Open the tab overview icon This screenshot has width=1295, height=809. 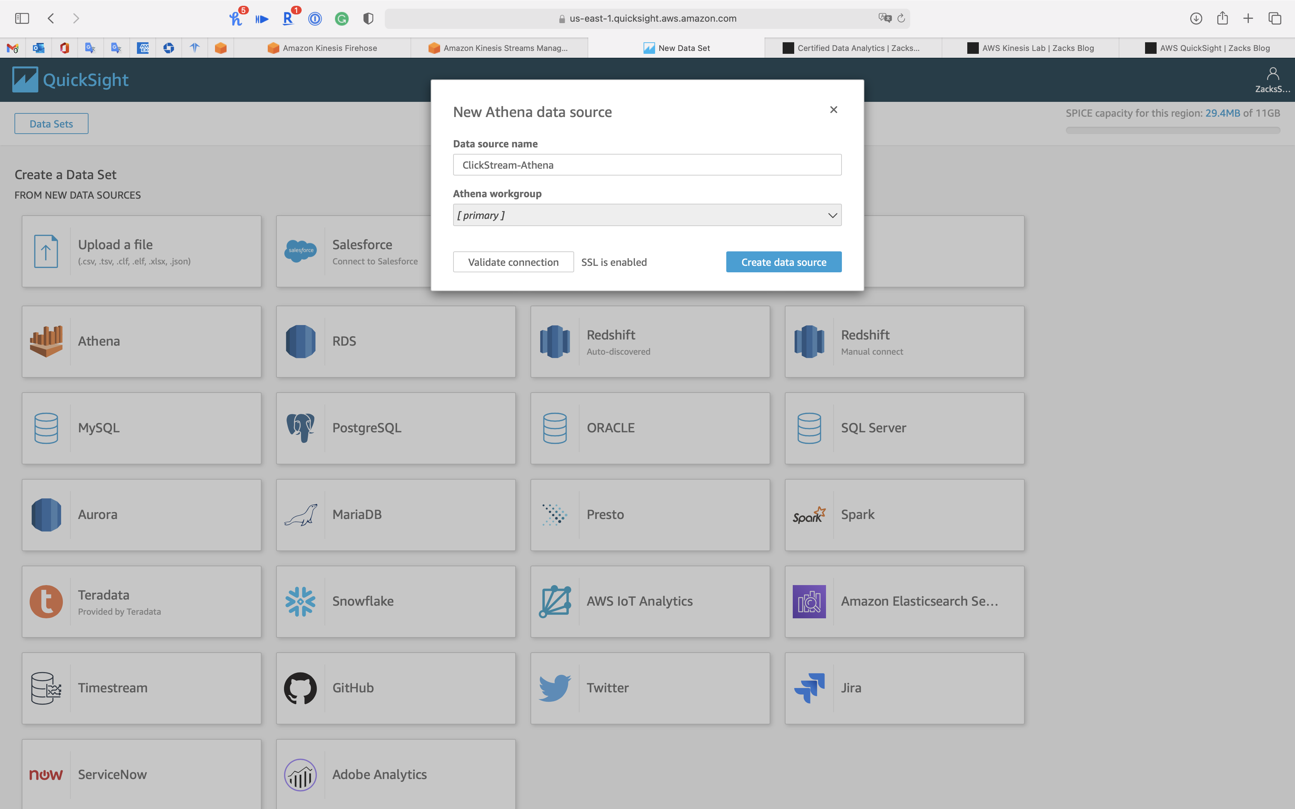pos(1275,18)
